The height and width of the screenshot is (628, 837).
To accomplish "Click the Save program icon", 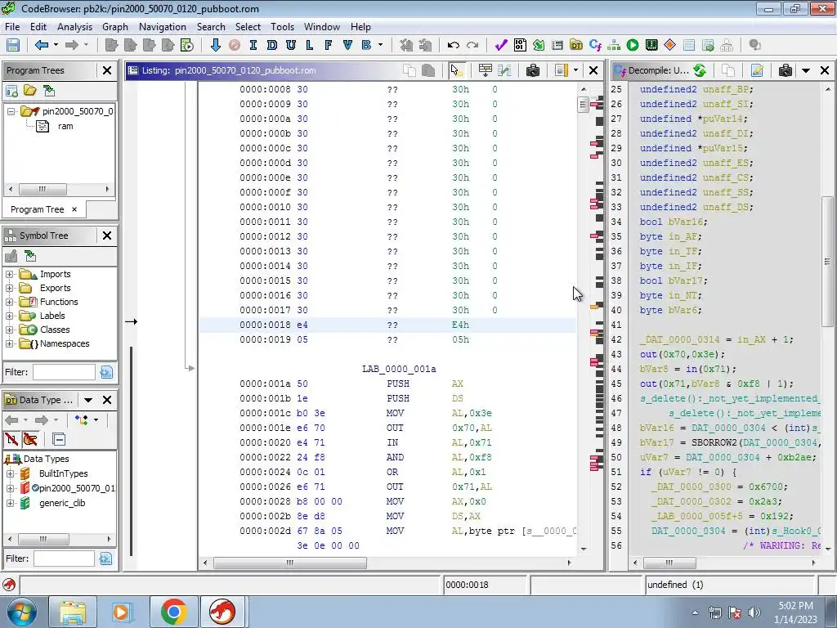I will [x=13, y=46].
